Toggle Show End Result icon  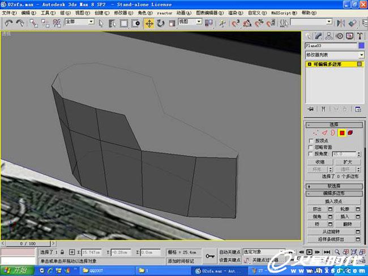tap(323, 109)
